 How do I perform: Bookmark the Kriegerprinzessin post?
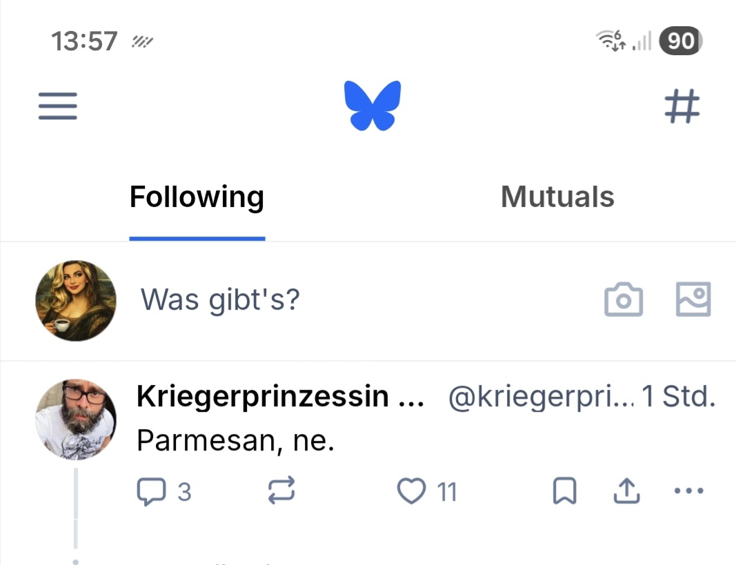(565, 491)
